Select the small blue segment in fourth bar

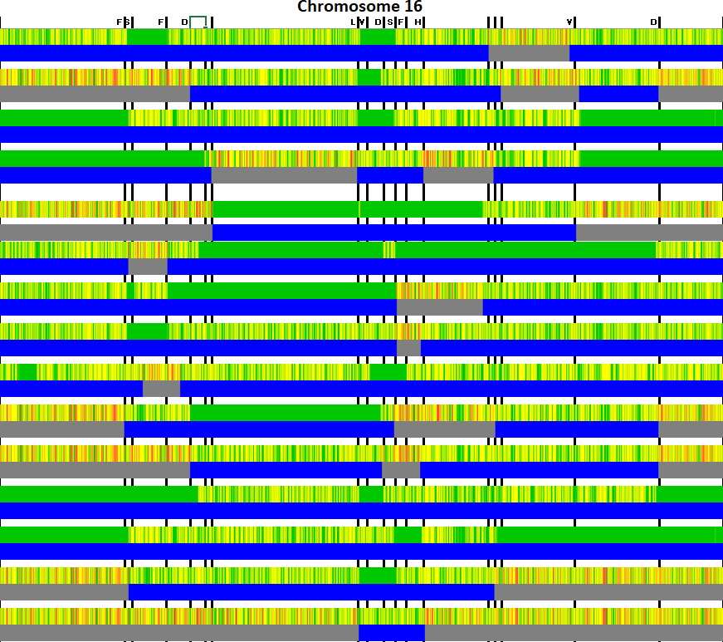[390, 175]
